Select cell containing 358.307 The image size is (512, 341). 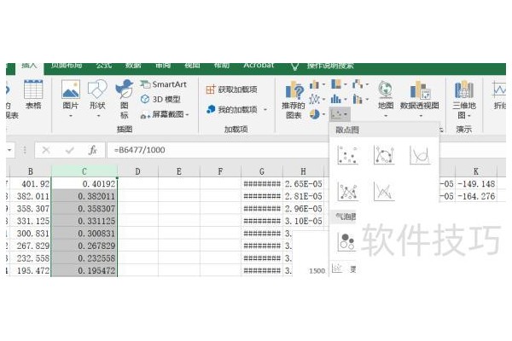(31, 209)
